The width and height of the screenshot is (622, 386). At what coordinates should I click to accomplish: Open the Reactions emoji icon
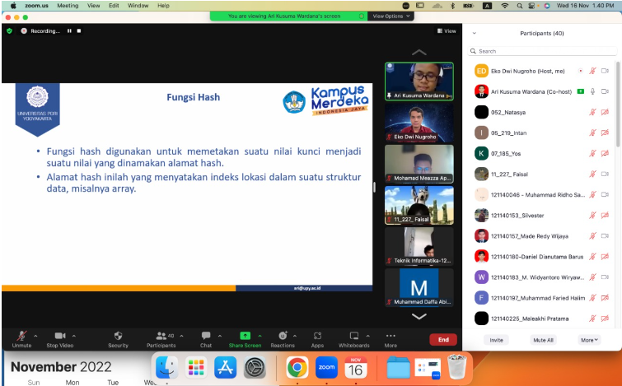click(x=283, y=336)
